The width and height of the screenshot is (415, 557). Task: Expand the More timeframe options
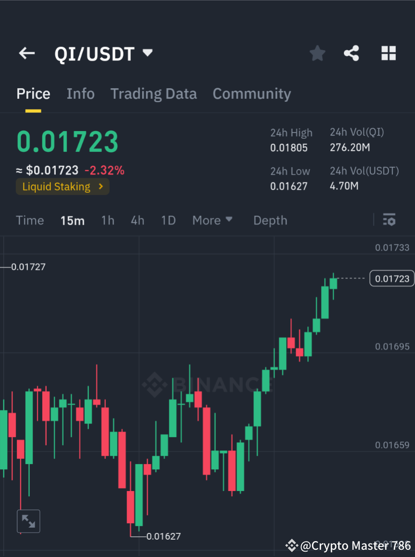(212, 220)
